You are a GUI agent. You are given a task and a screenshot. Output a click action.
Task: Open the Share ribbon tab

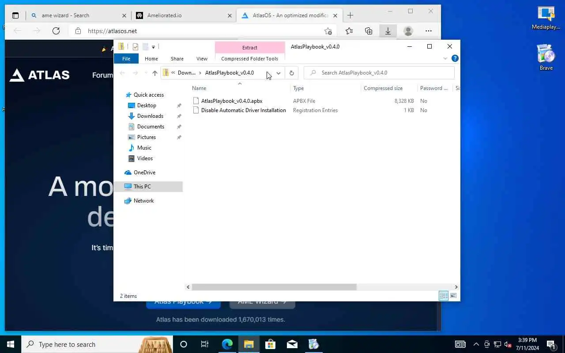click(177, 59)
